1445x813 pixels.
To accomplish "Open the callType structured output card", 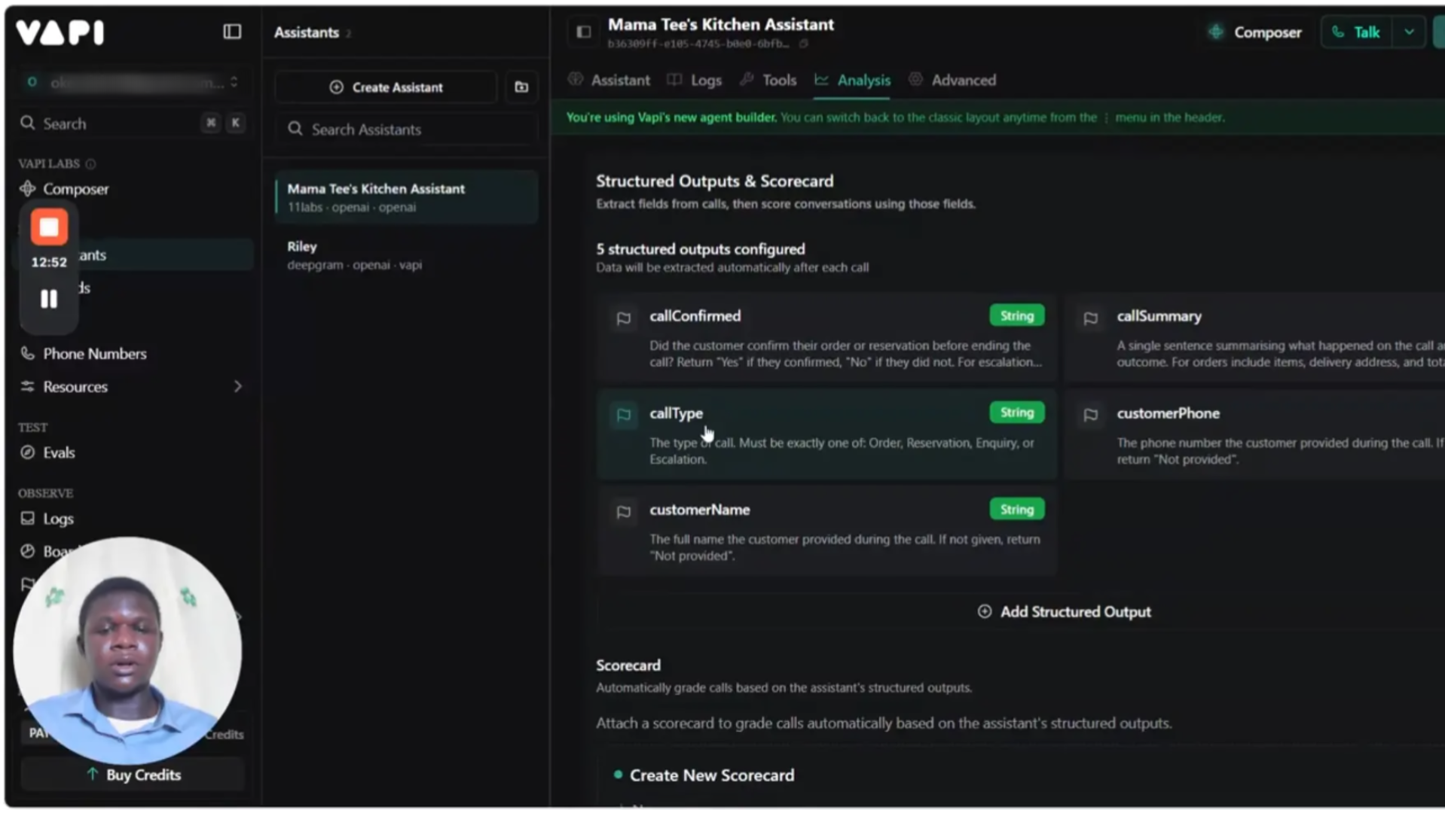I will click(827, 434).
